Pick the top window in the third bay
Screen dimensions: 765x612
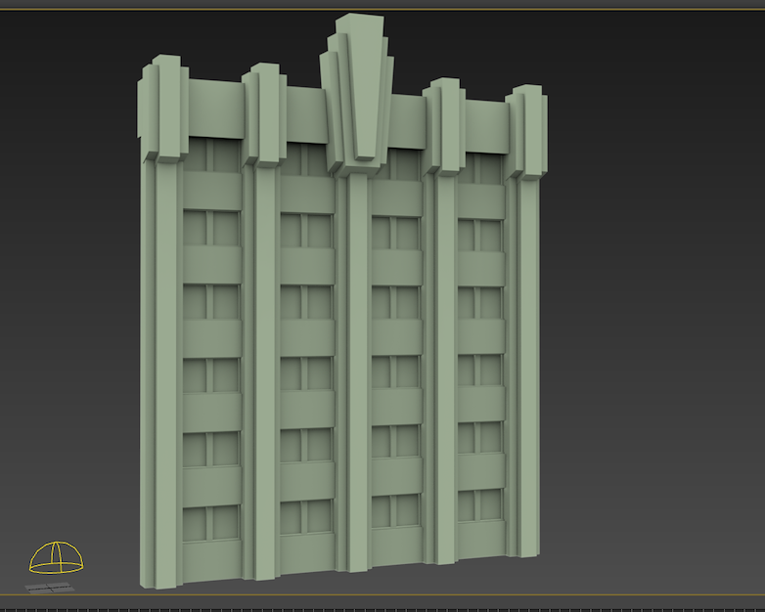(395, 166)
